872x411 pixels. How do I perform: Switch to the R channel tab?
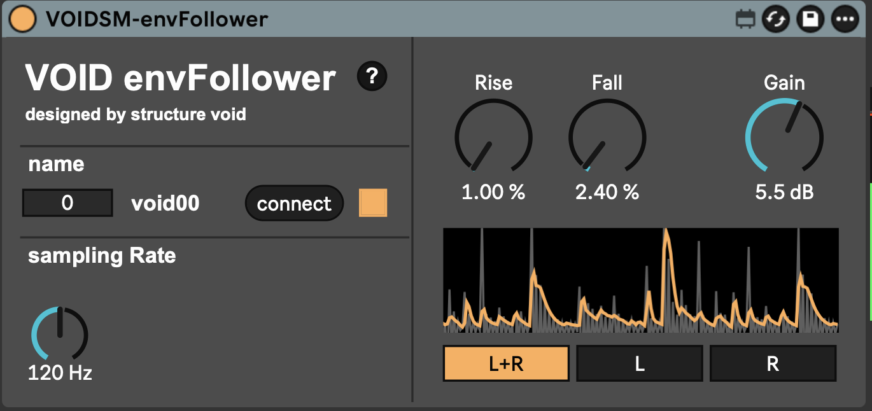(x=773, y=363)
